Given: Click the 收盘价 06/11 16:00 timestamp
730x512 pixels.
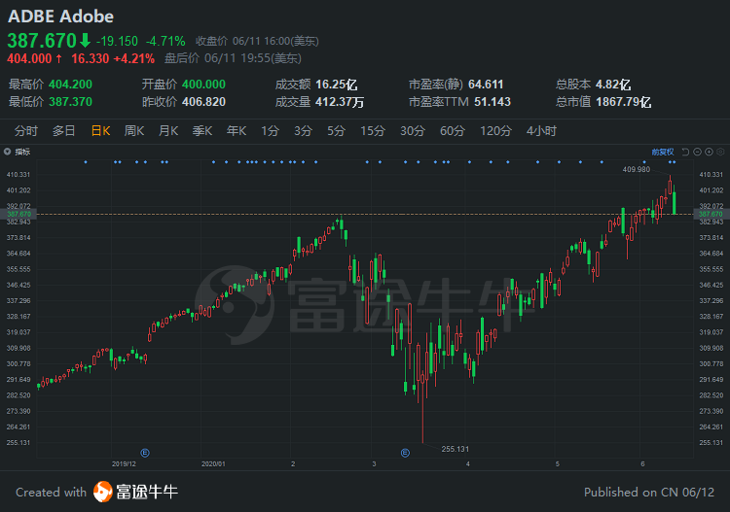Looking at the screenshot, I should (257, 42).
